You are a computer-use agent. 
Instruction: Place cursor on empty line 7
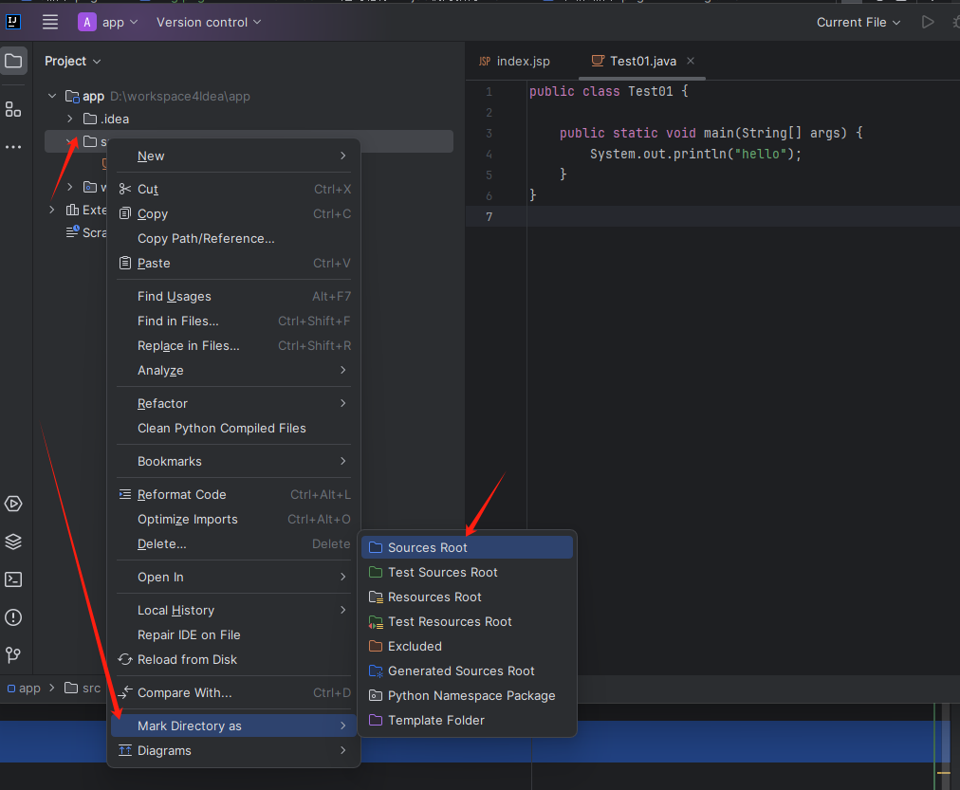664,217
